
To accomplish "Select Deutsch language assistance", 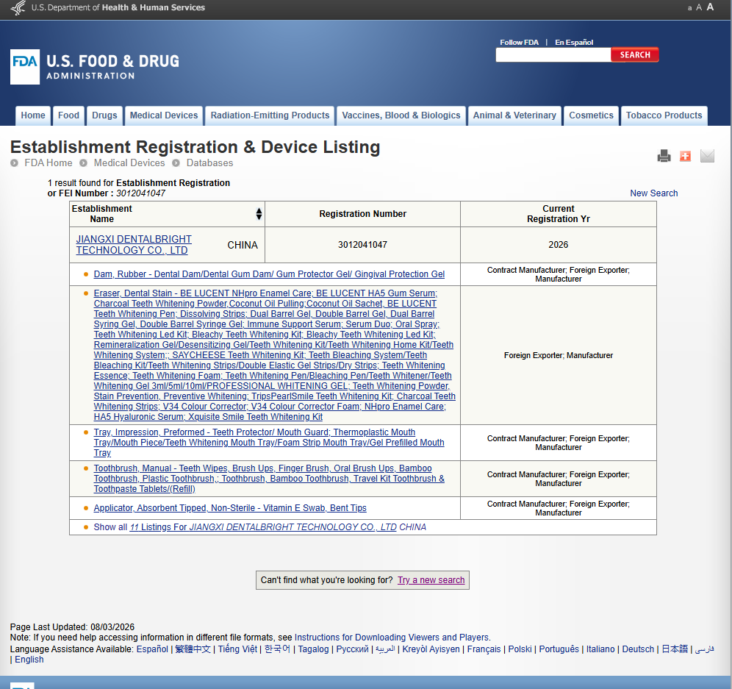I will tap(638, 649).
